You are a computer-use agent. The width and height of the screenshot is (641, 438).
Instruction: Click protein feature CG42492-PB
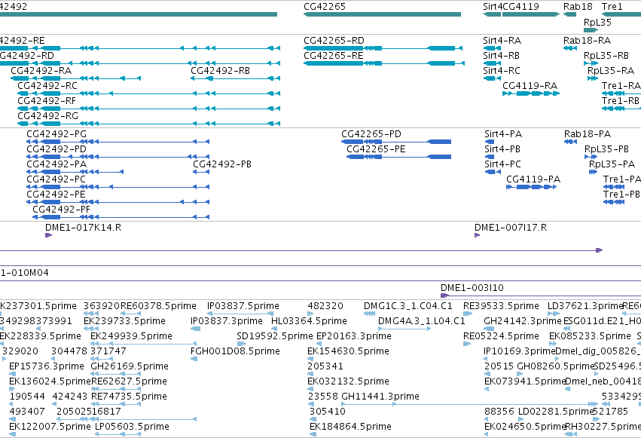(201, 172)
